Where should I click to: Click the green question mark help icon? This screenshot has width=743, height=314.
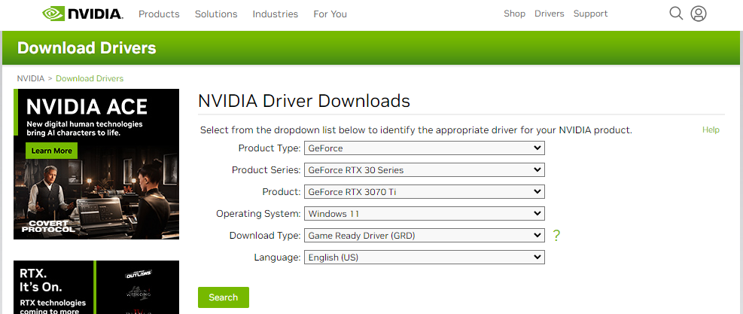(557, 235)
